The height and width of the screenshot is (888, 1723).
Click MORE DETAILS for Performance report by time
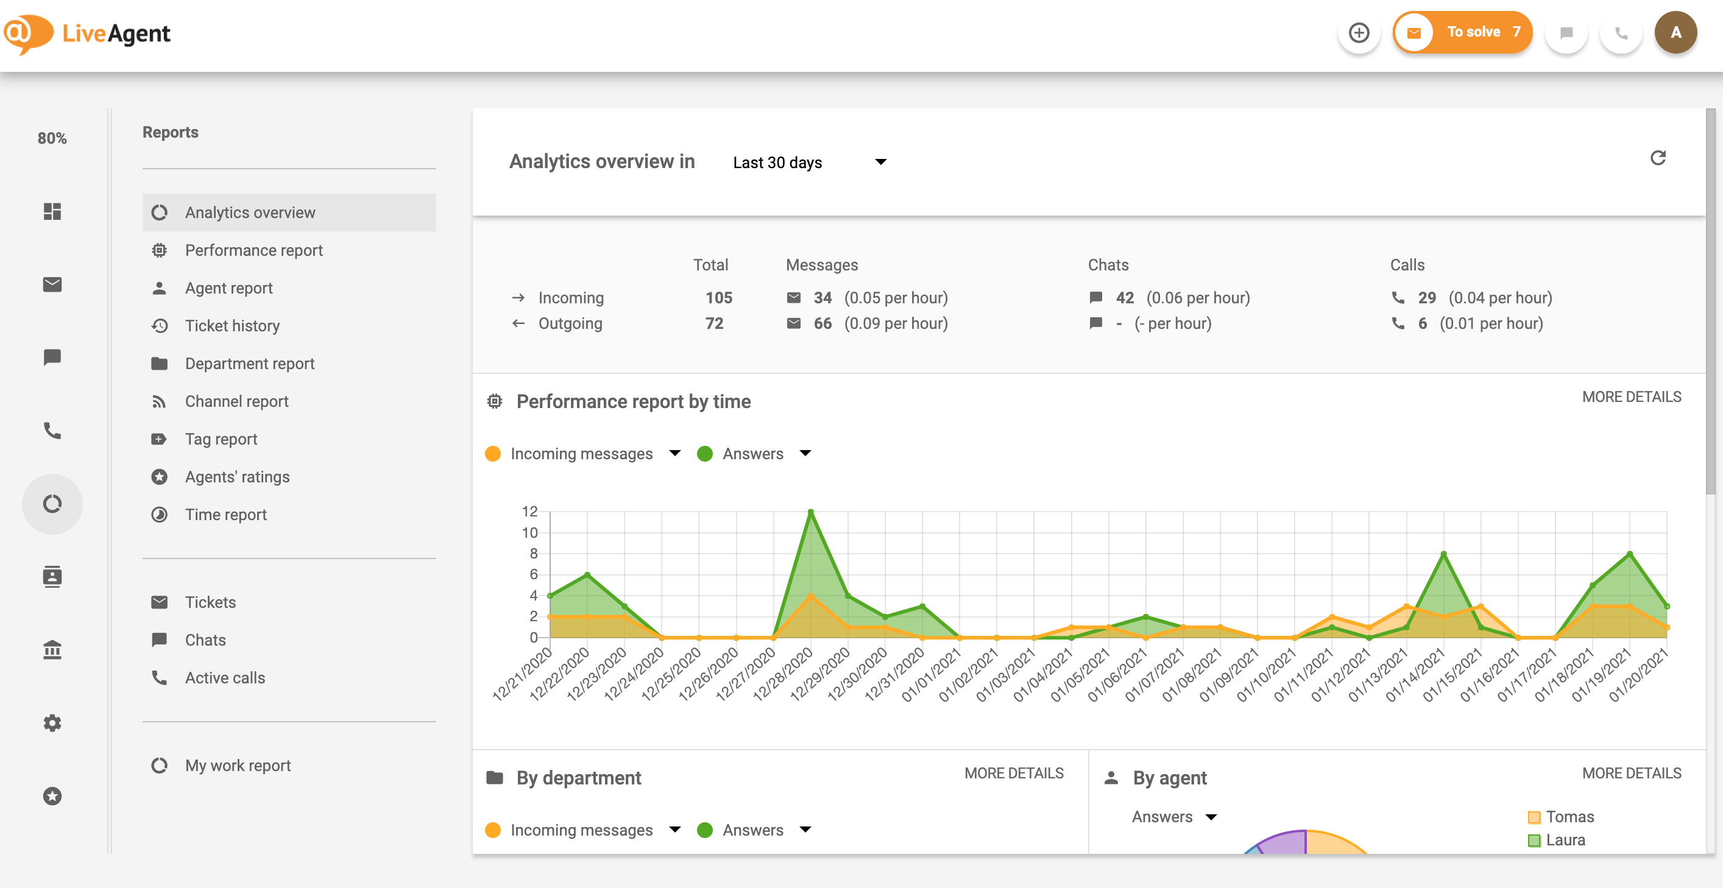1630,396
